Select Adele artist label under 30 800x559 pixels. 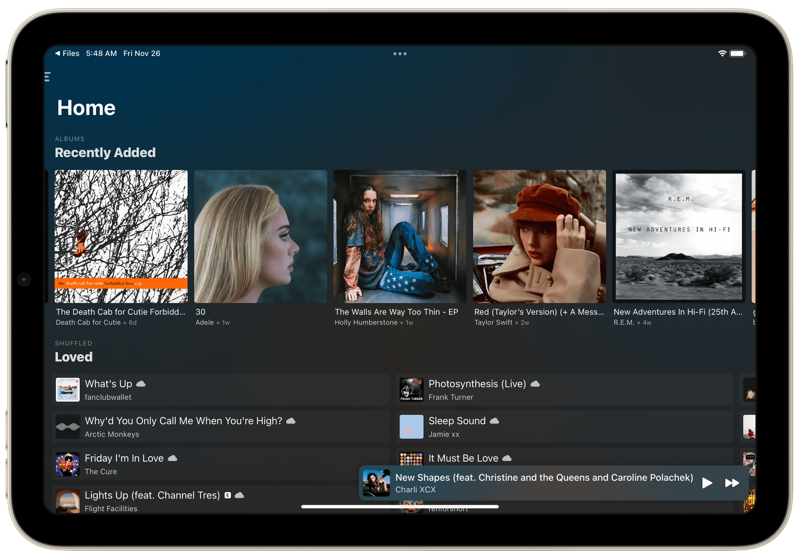pyautogui.click(x=205, y=322)
